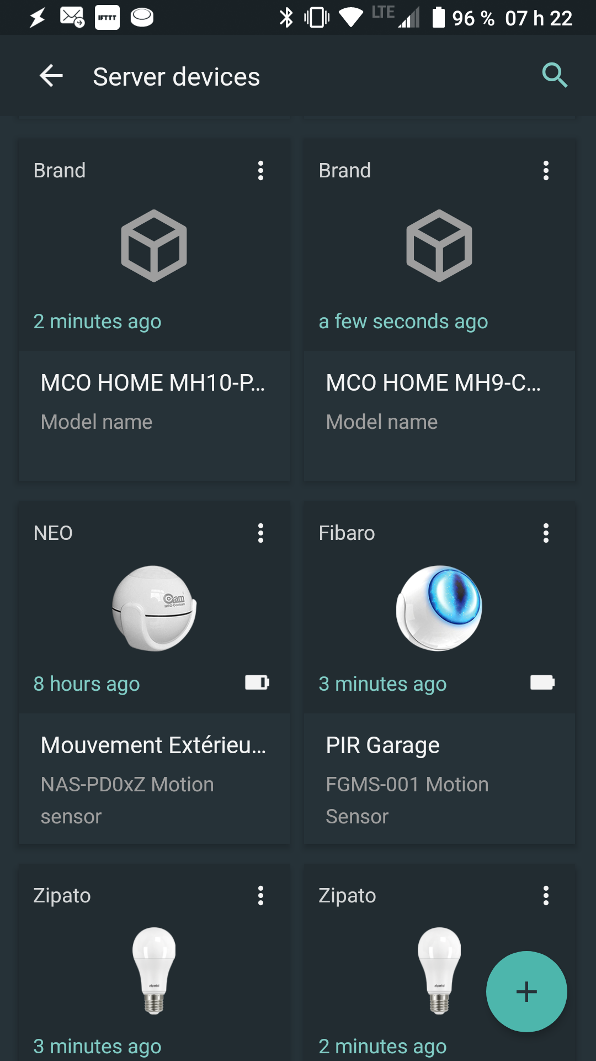This screenshot has width=596, height=1061.
Task: Go back using the arrow icon
Action: click(51, 76)
